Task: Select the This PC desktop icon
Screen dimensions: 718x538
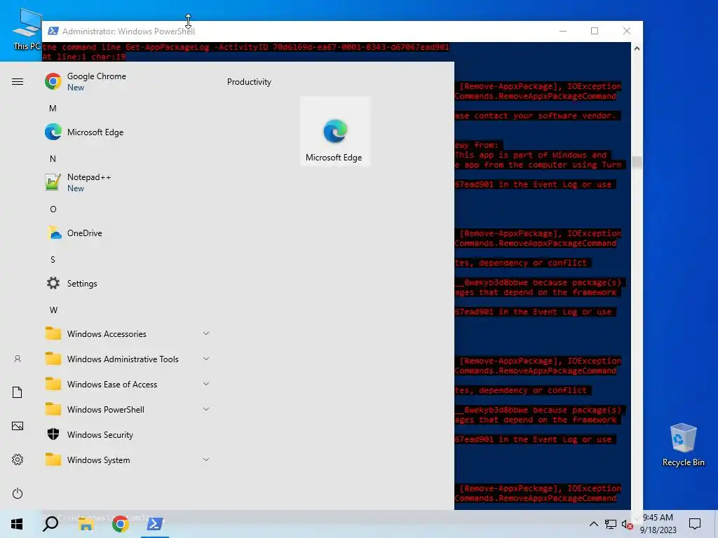Action: [27, 29]
